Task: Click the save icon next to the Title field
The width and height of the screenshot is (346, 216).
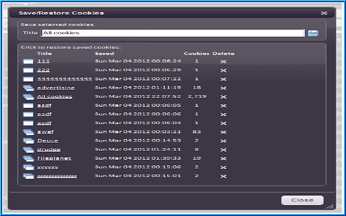Action: (313, 33)
